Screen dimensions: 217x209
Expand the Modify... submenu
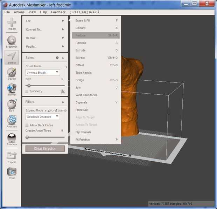45,46
